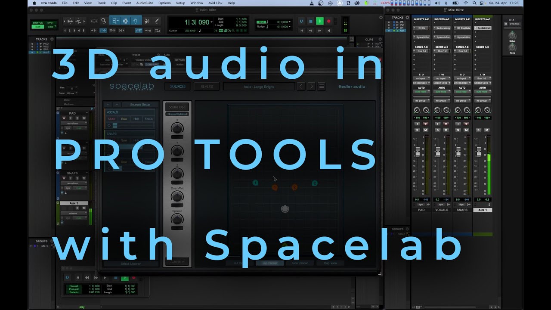Click the Stop transport button

pyautogui.click(x=310, y=21)
